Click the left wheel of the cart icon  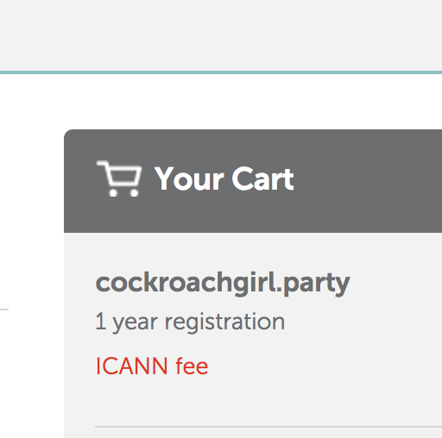coord(113,192)
